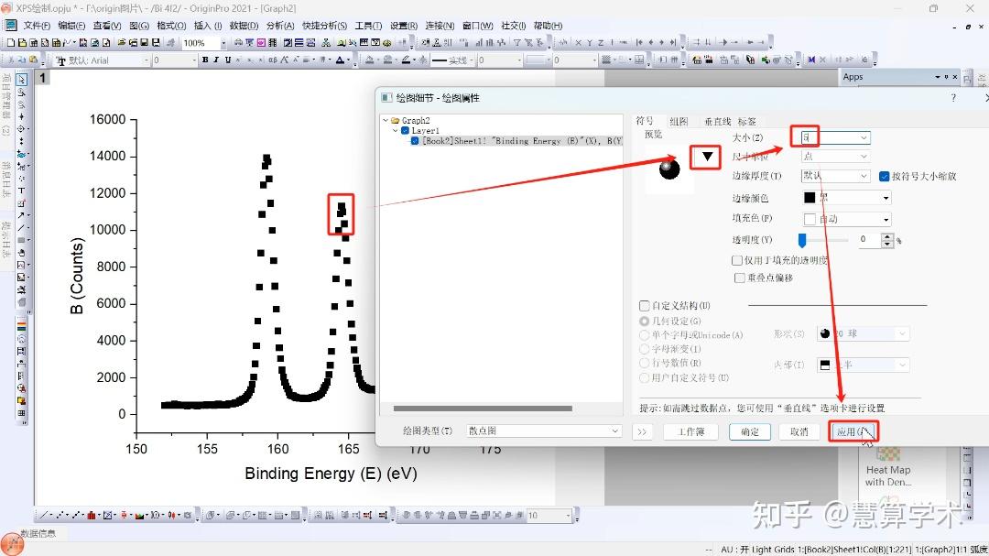Click the 取消 button
This screenshot has width=989, height=556.
[x=798, y=431]
